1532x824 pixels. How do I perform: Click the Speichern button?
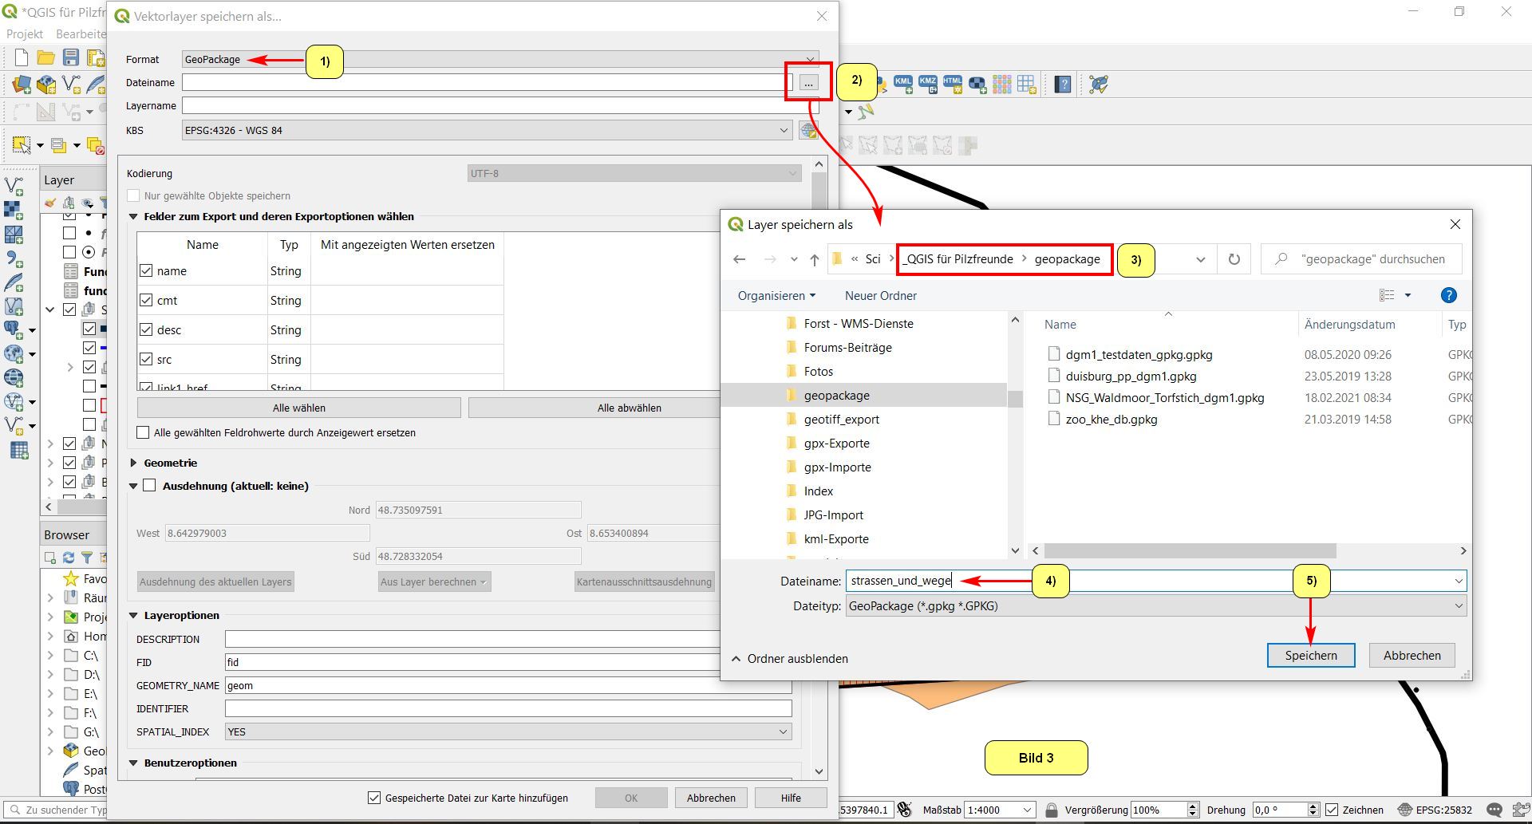coord(1310,656)
